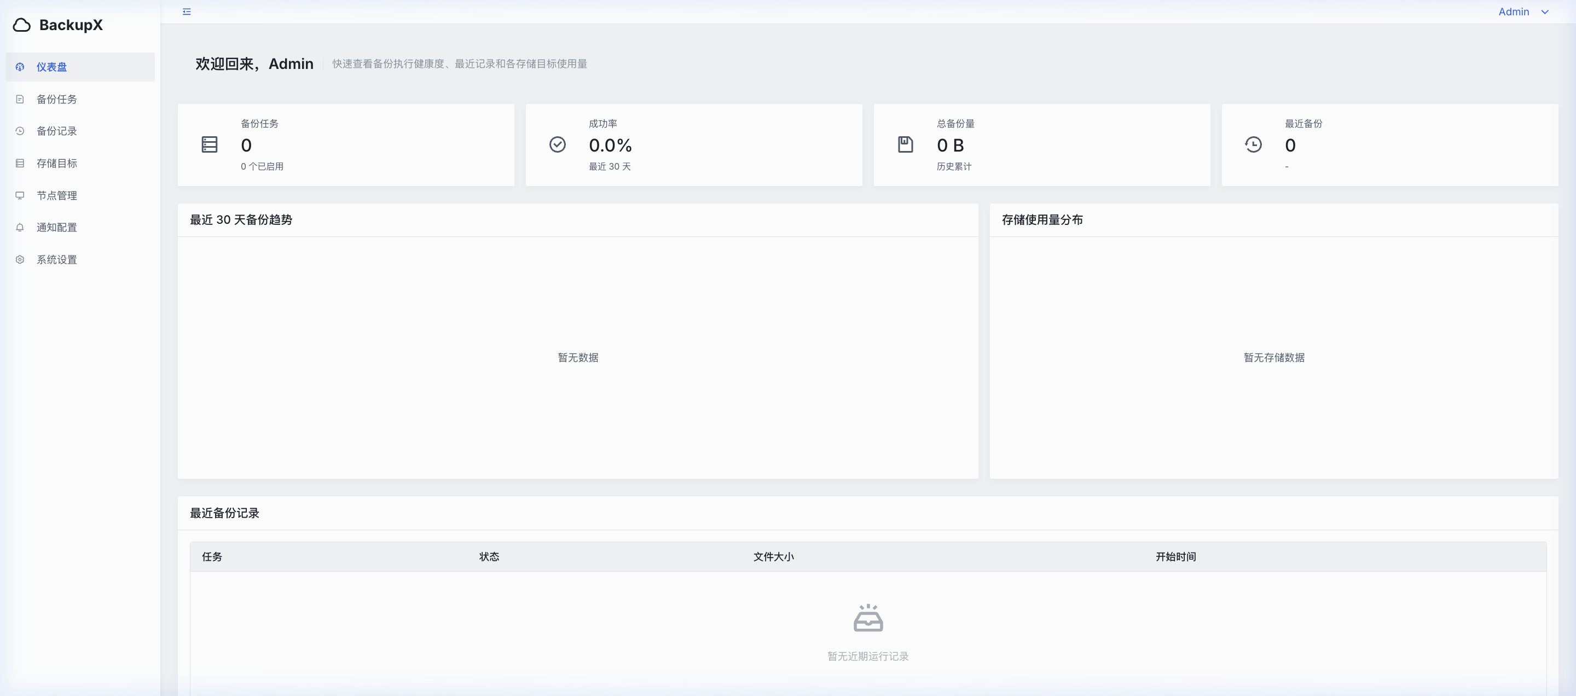Click the bell icon for 通知配置
The image size is (1576, 696).
click(20, 228)
